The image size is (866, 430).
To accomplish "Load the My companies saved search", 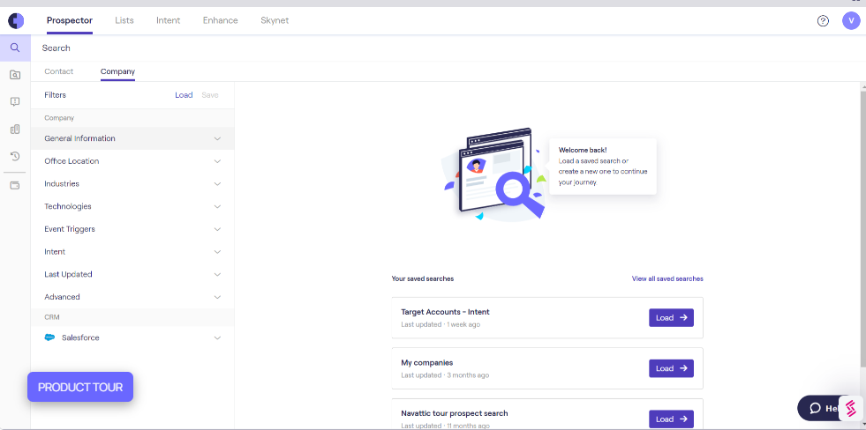I will pyautogui.click(x=671, y=368).
